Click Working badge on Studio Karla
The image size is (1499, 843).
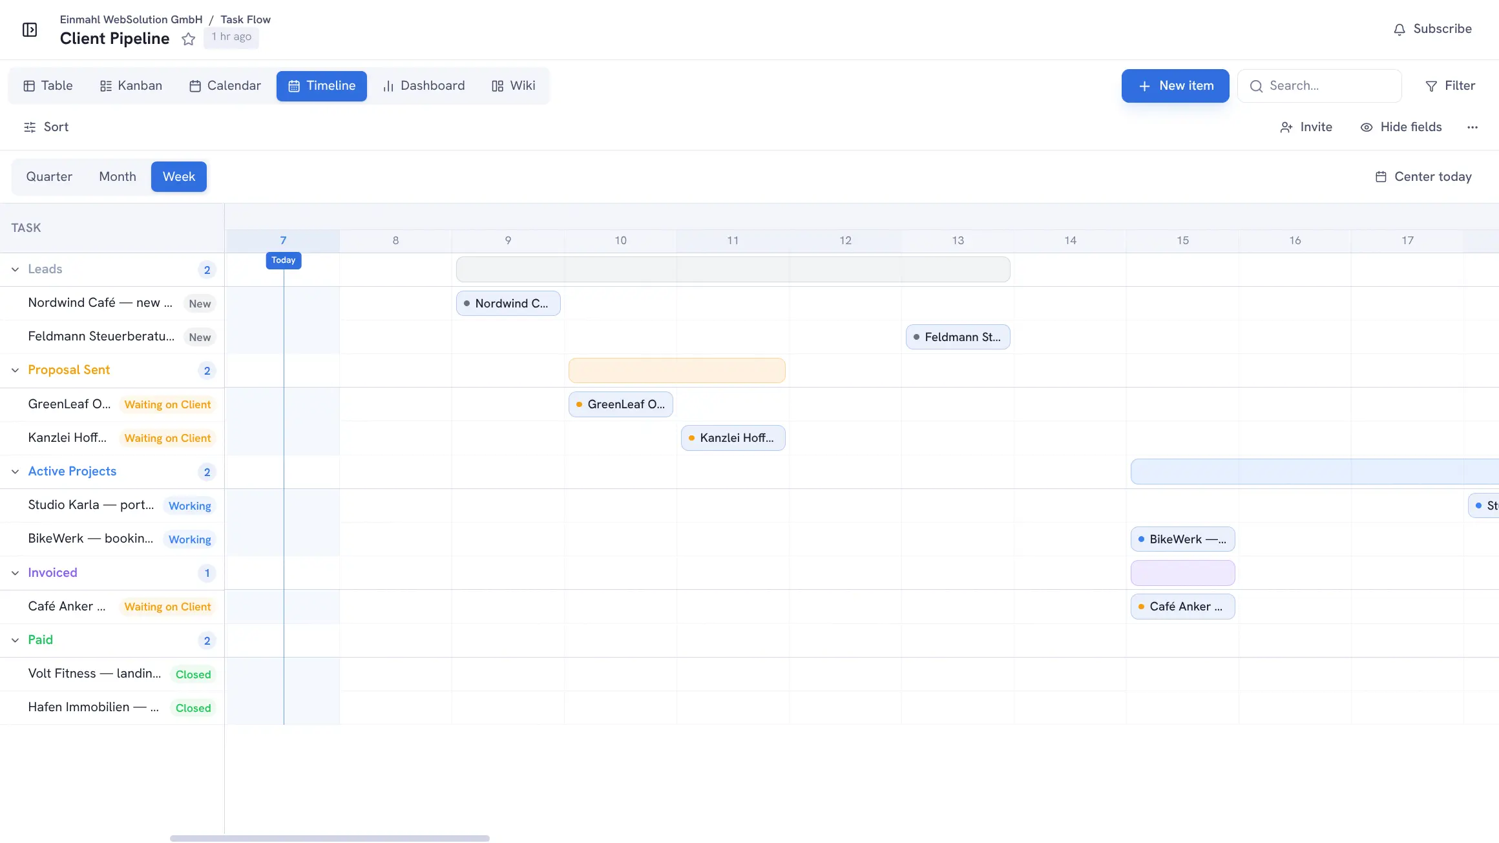pyautogui.click(x=190, y=506)
